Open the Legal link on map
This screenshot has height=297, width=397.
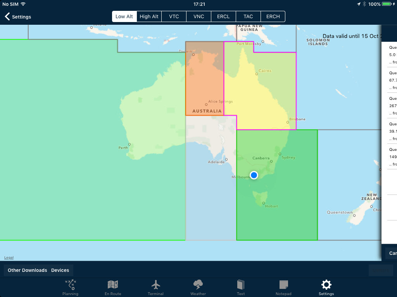click(x=9, y=258)
